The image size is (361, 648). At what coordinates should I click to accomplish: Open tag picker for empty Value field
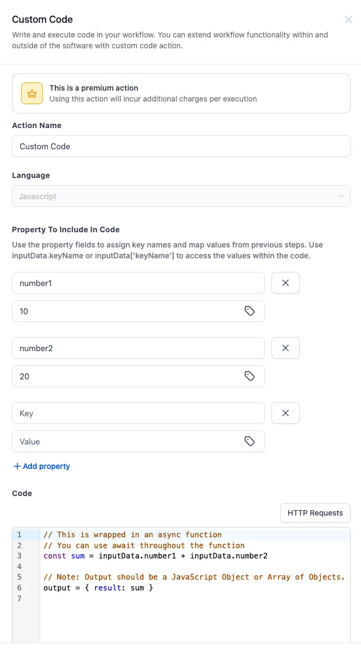(249, 441)
